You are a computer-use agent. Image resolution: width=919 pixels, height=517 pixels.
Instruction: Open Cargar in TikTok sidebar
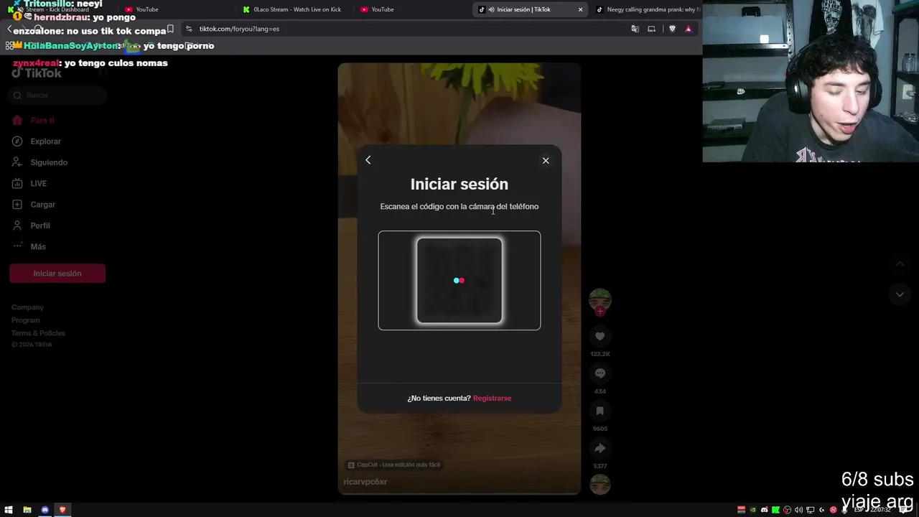tap(43, 205)
